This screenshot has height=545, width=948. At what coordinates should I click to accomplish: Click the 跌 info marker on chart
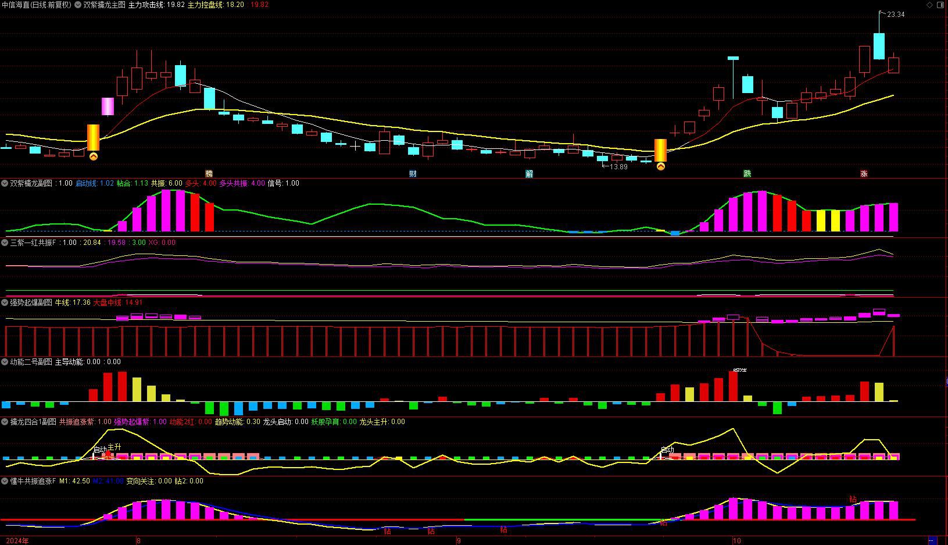747,173
